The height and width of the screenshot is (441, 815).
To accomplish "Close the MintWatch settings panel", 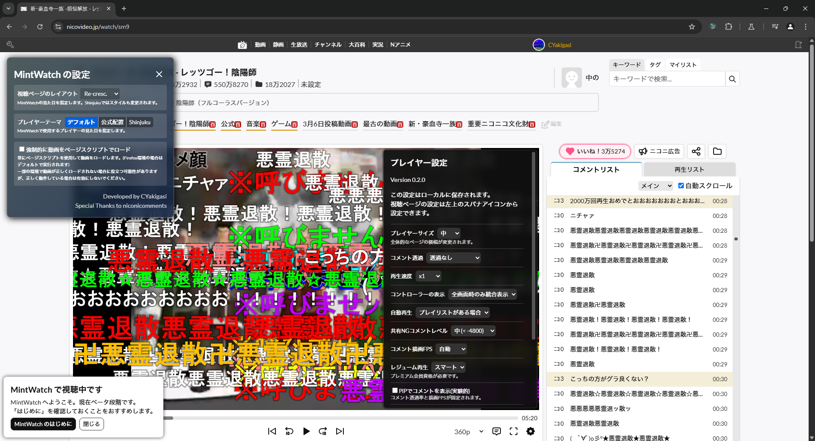I will [159, 74].
